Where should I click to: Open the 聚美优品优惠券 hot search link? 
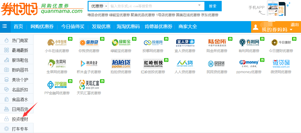[143, 15]
